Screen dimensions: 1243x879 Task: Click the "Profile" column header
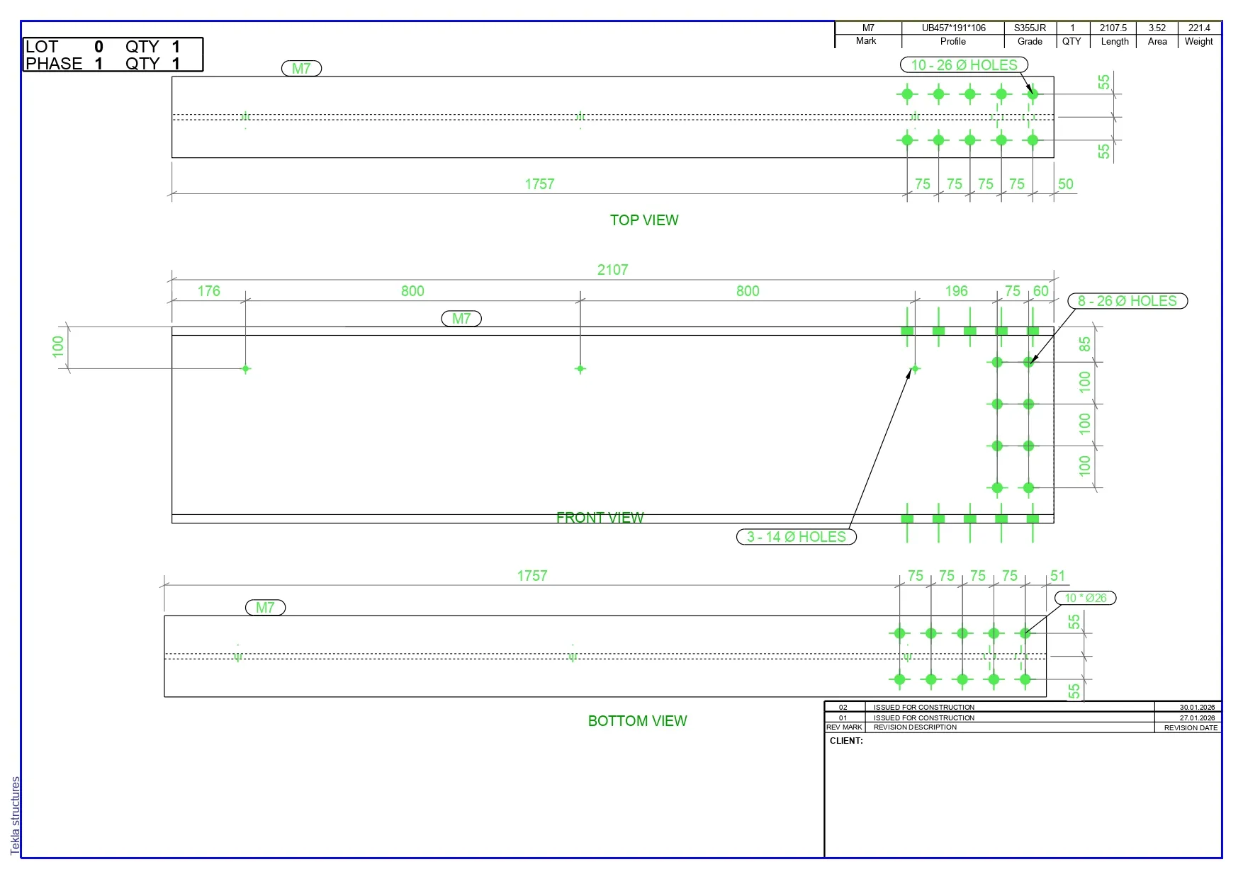[953, 41]
